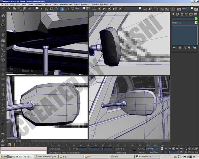Click the green object color swatch

tap(196, 19)
